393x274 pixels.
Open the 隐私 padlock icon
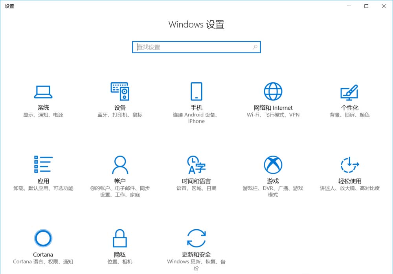pos(120,238)
